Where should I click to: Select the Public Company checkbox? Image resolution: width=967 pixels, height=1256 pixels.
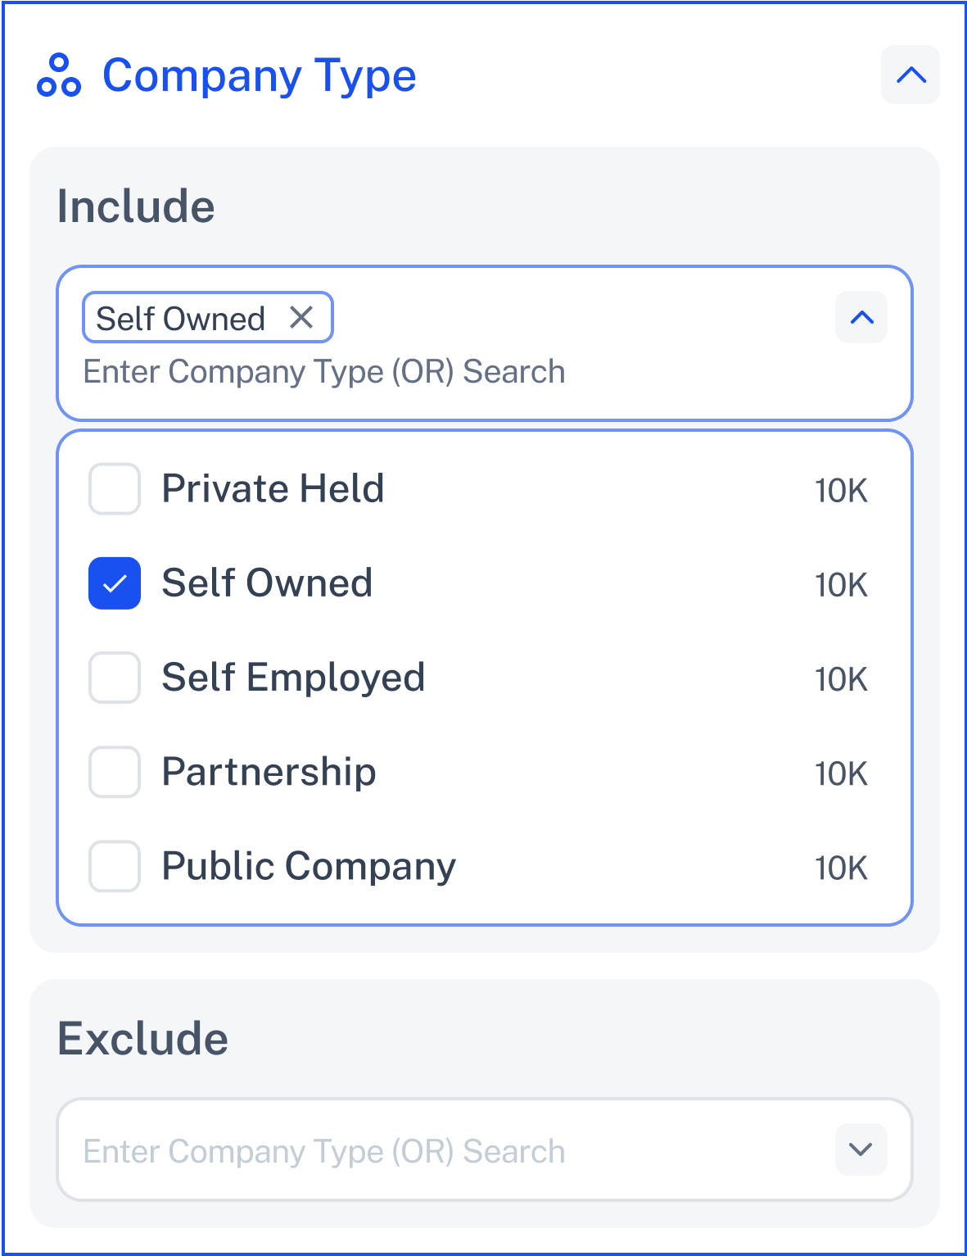(115, 866)
